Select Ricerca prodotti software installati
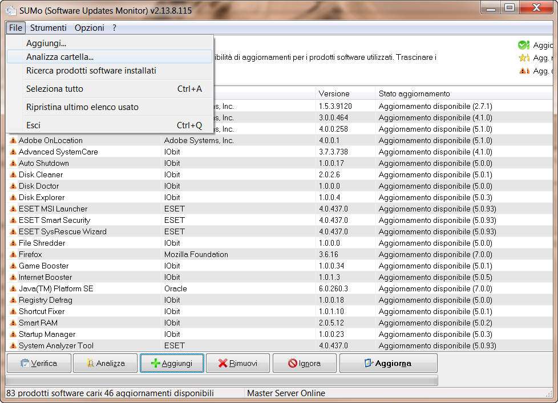Image resolution: width=558 pixels, height=403 pixels. click(x=110, y=70)
